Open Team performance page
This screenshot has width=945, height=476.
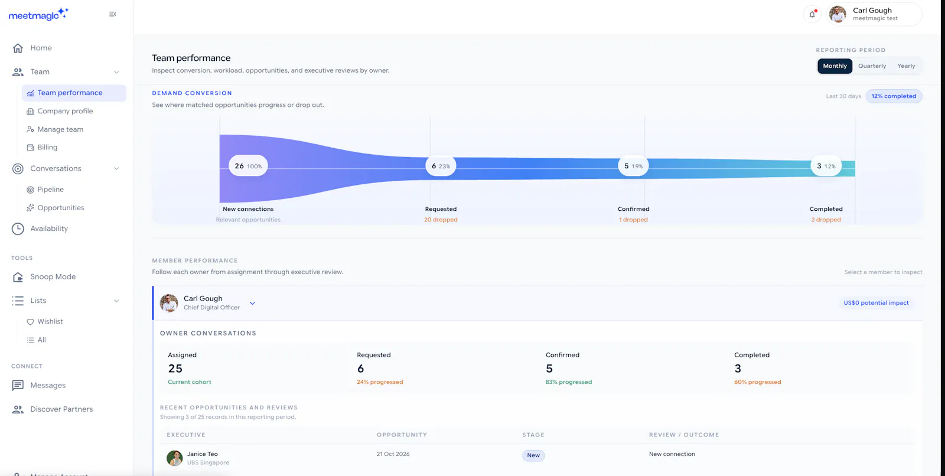[x=74, y=93]
